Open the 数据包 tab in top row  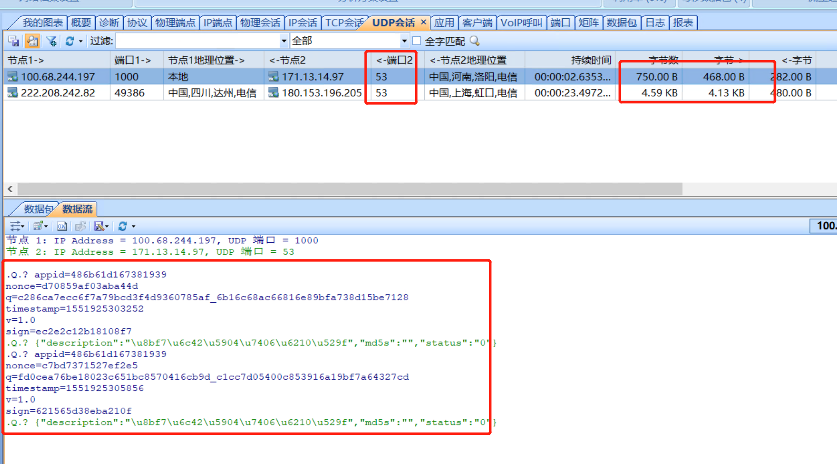(x=621, y=23)
